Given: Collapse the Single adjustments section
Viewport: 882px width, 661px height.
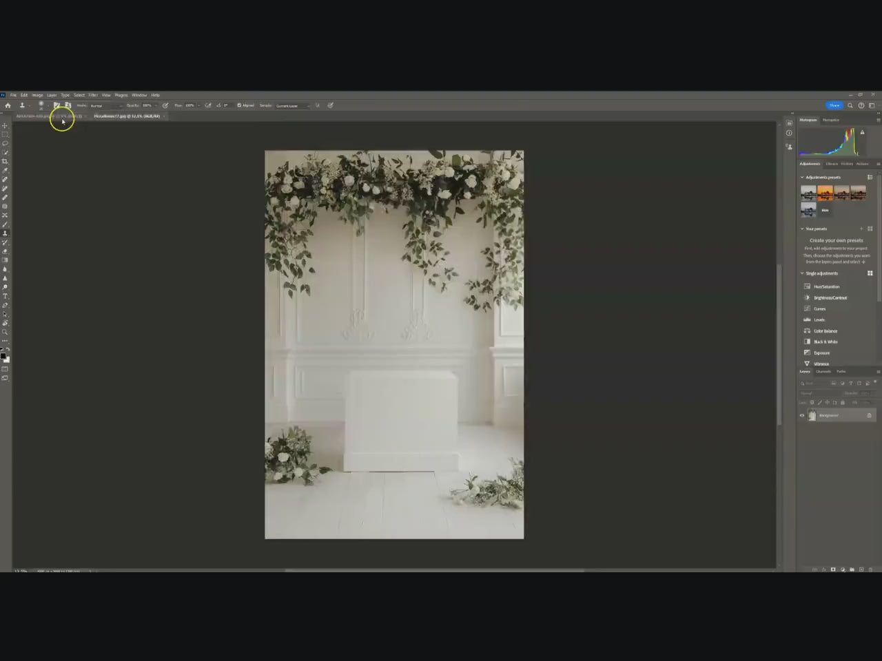Looking at the screenshot, I should (801, 273).
